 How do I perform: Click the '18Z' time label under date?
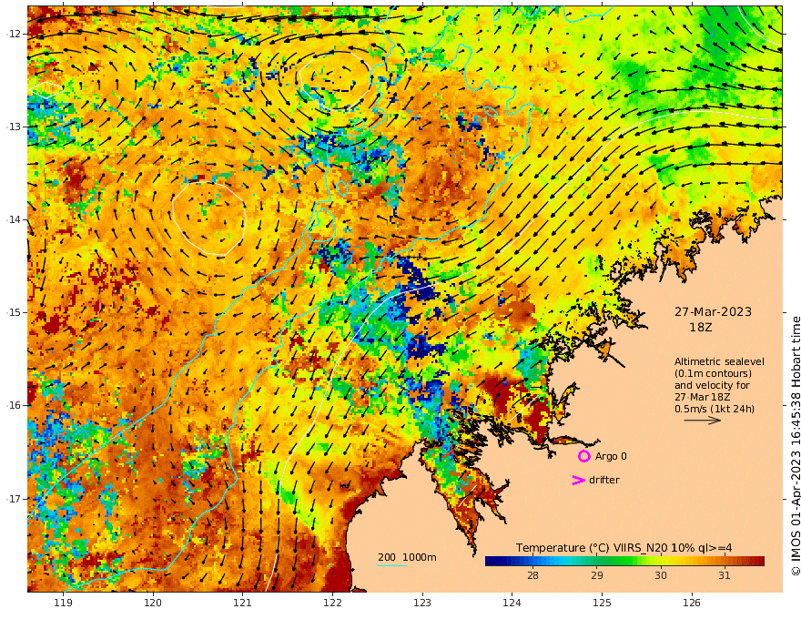(x=701, y=327)
